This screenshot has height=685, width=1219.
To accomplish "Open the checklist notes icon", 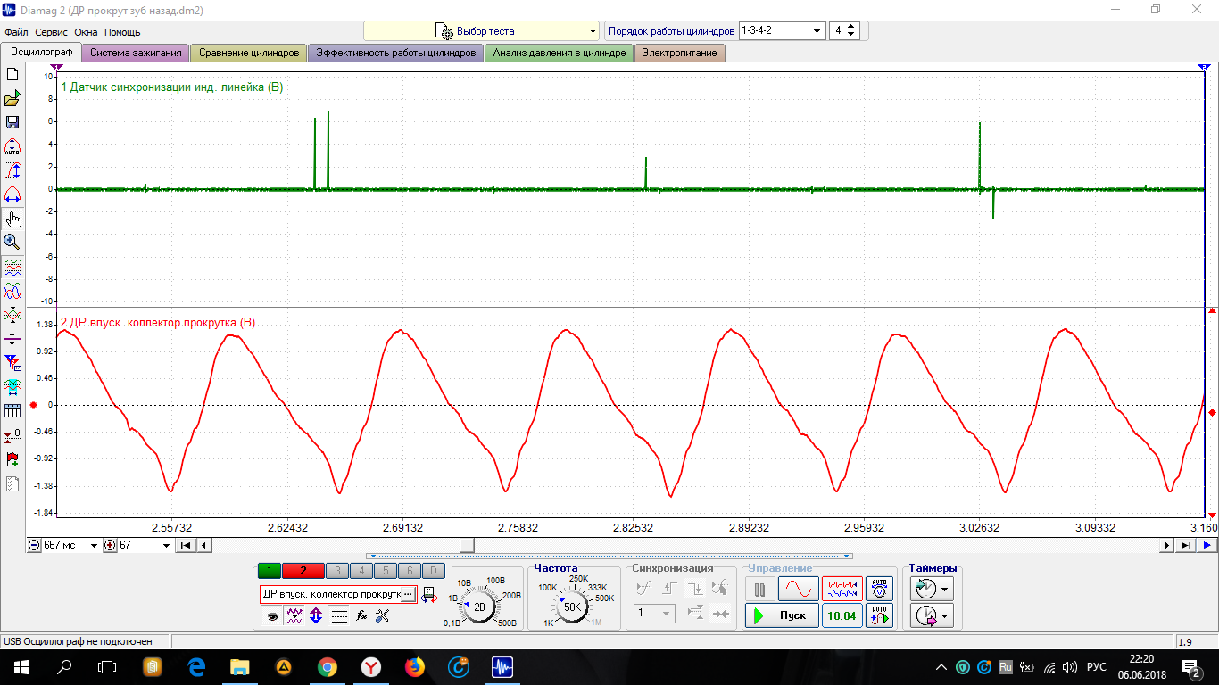I will click(x=12, y=483).
